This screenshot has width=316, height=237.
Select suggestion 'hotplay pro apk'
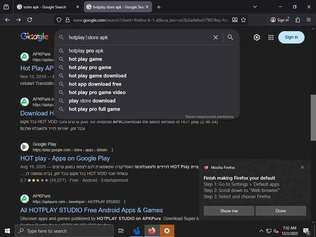point(147,51)
